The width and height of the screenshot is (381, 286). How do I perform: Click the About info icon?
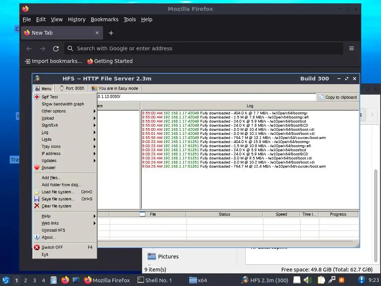(x=37, y=237)
